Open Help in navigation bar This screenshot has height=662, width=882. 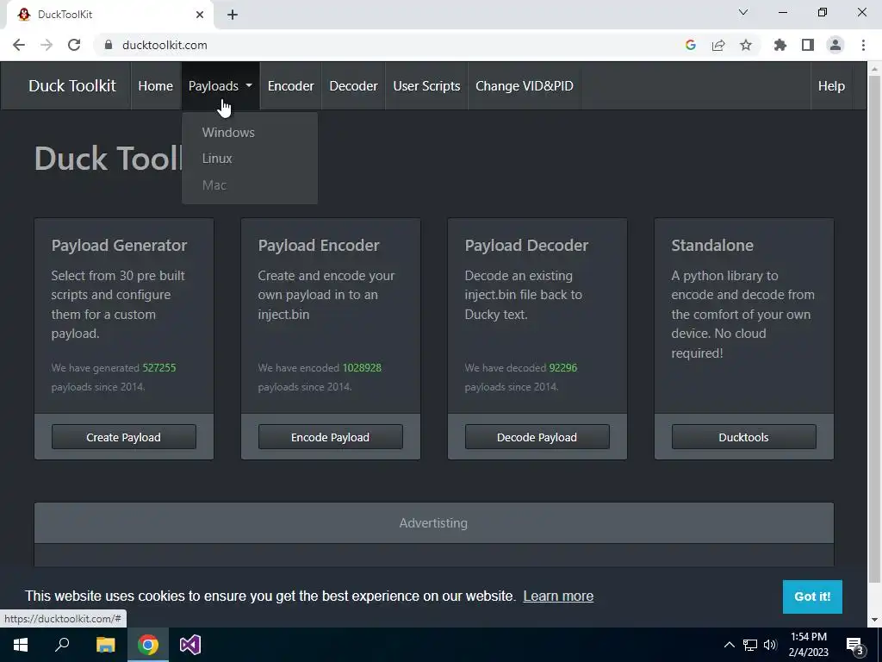(831, 85)
